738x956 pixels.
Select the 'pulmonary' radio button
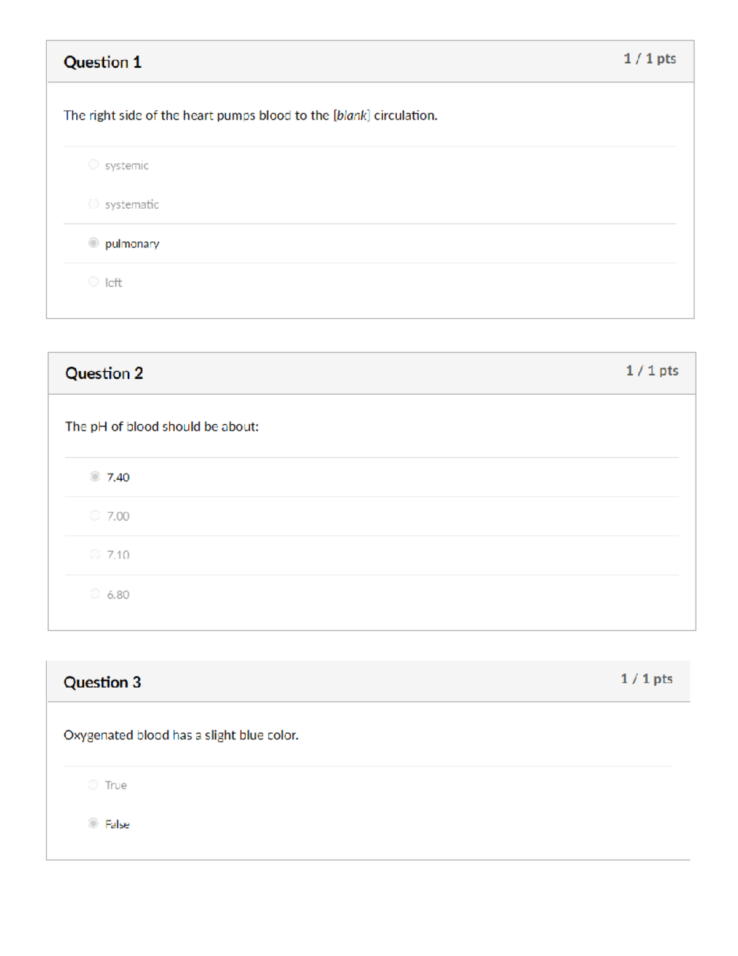tap(93, 243)
